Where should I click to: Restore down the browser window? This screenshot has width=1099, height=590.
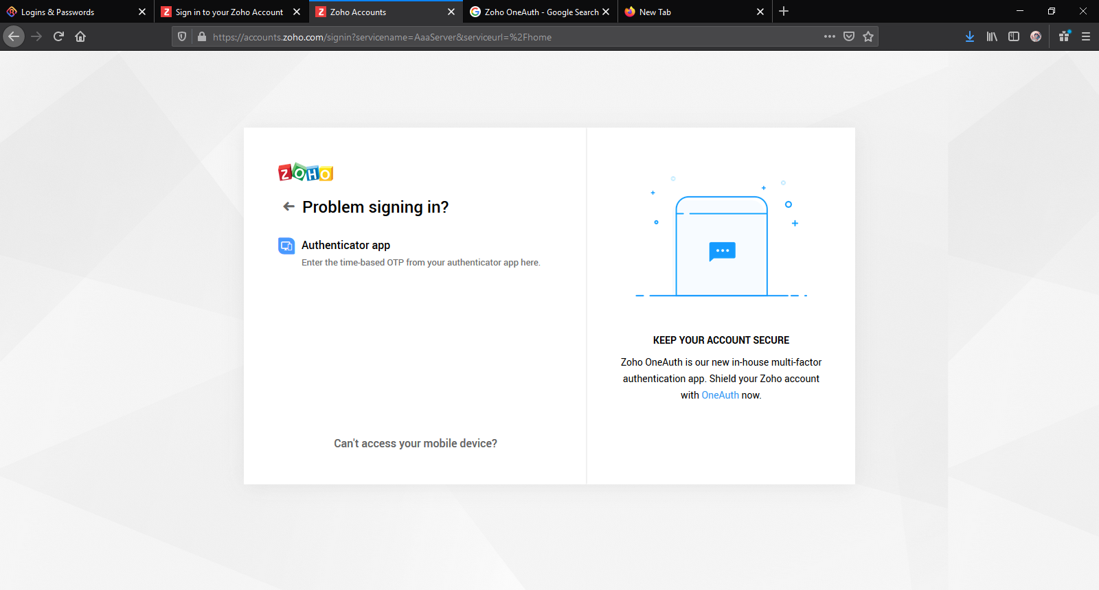click(1052, 11)
